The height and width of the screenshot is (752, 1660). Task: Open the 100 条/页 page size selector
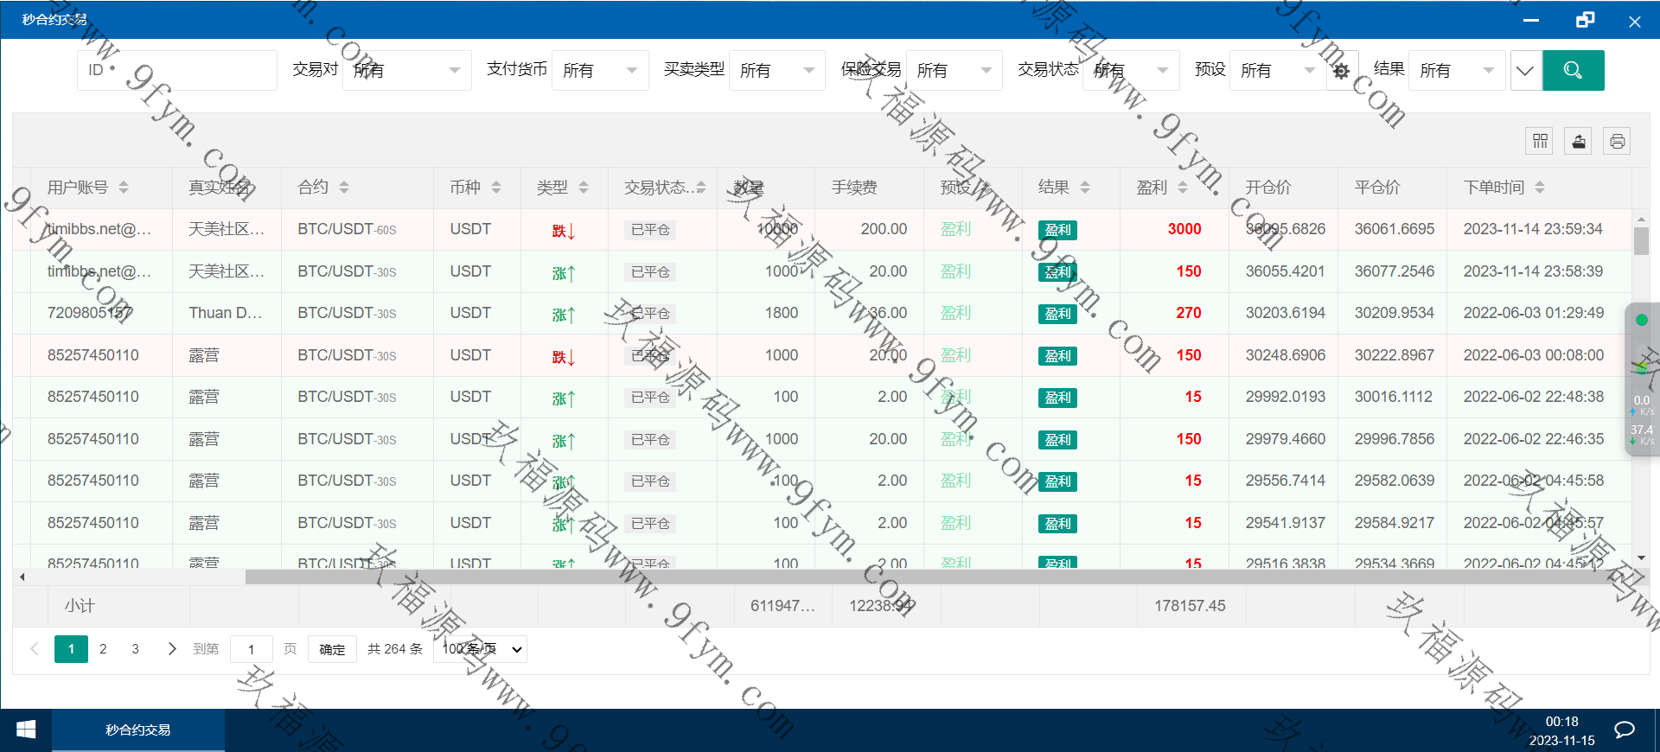point(481,649)
